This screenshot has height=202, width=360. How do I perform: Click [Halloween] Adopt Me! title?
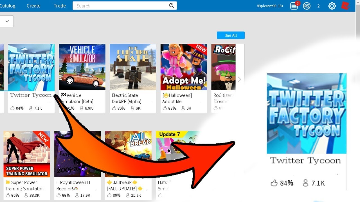tap(177, 98)
